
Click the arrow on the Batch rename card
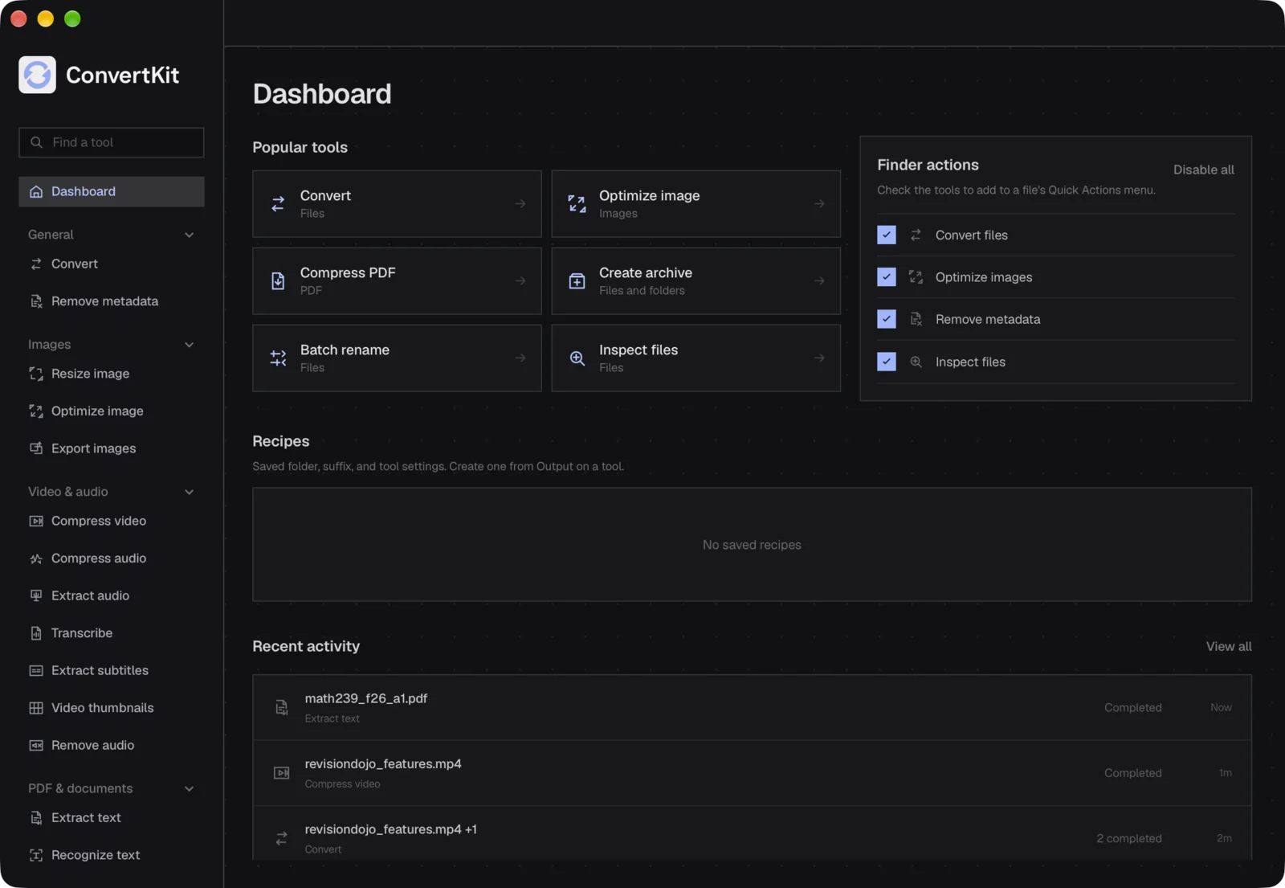tap(520, 358)
